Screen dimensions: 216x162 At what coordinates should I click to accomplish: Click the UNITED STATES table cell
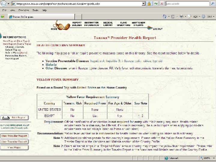pyautogui.click(x=49, y=109)
